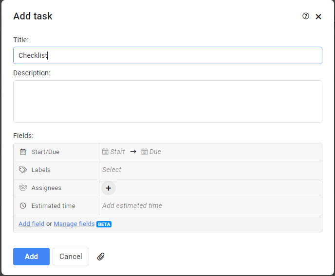Open the Manage fields link

click(74, 224)
